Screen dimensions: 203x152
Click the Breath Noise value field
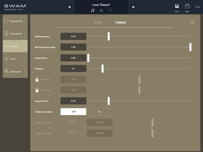(x=73, y=58)
